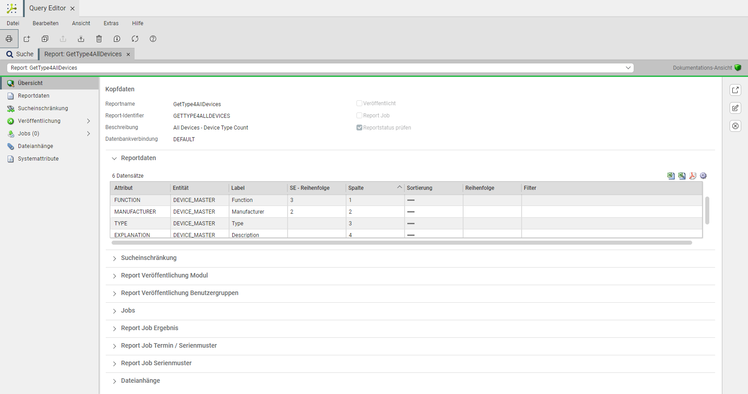This screenshot has width=748, height=394.
Task: Open the Ansicht menu
Action: 81,23
